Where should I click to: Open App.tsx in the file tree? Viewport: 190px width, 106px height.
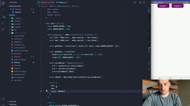[x=17, y=57]
